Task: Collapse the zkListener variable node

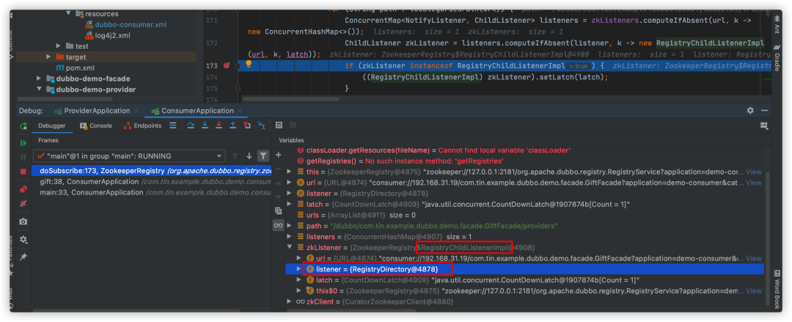Action: (289, 247)
